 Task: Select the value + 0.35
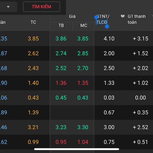pos(141,112)
